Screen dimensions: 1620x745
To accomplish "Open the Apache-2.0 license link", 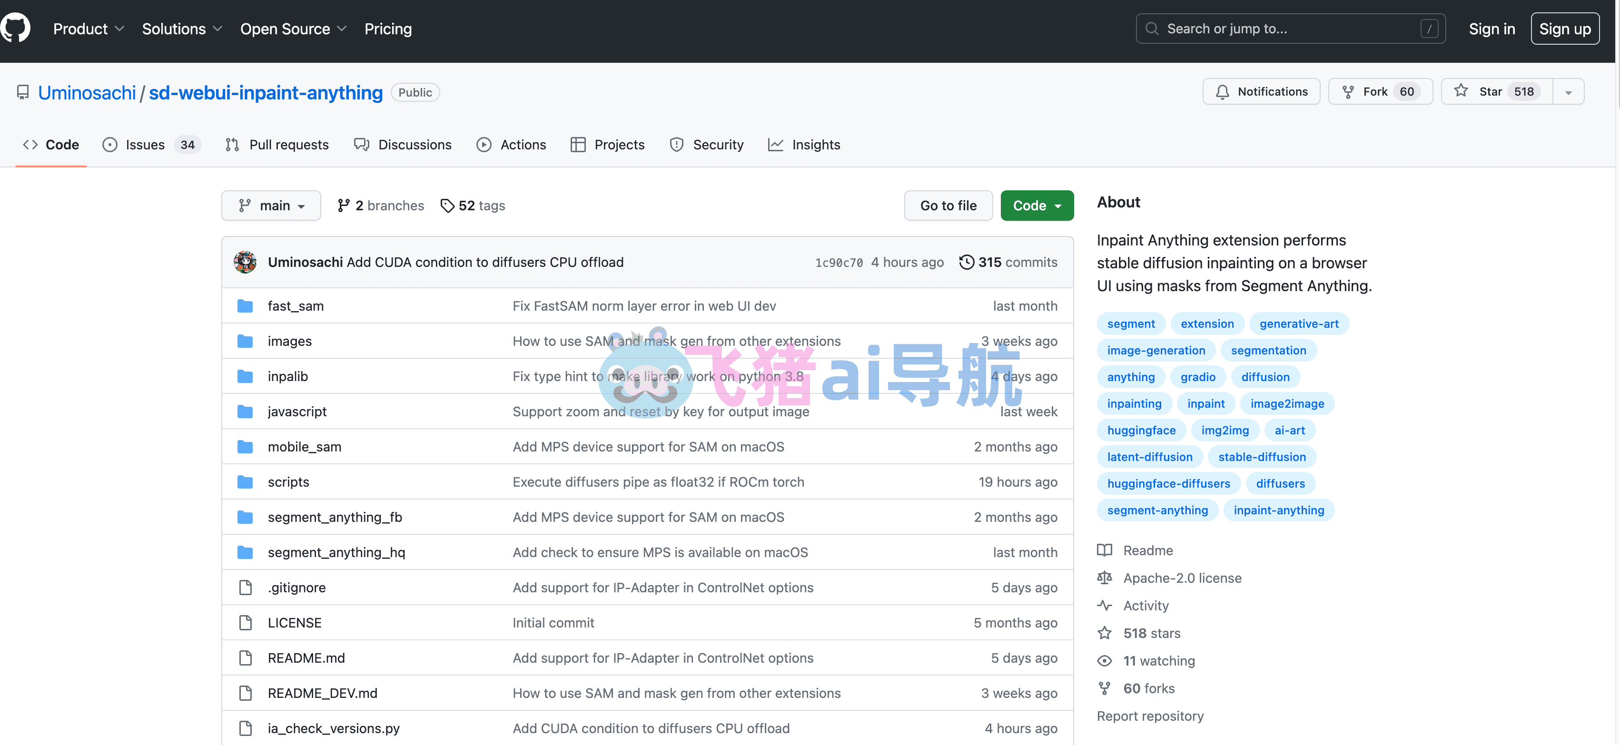I will point(1182,578).
